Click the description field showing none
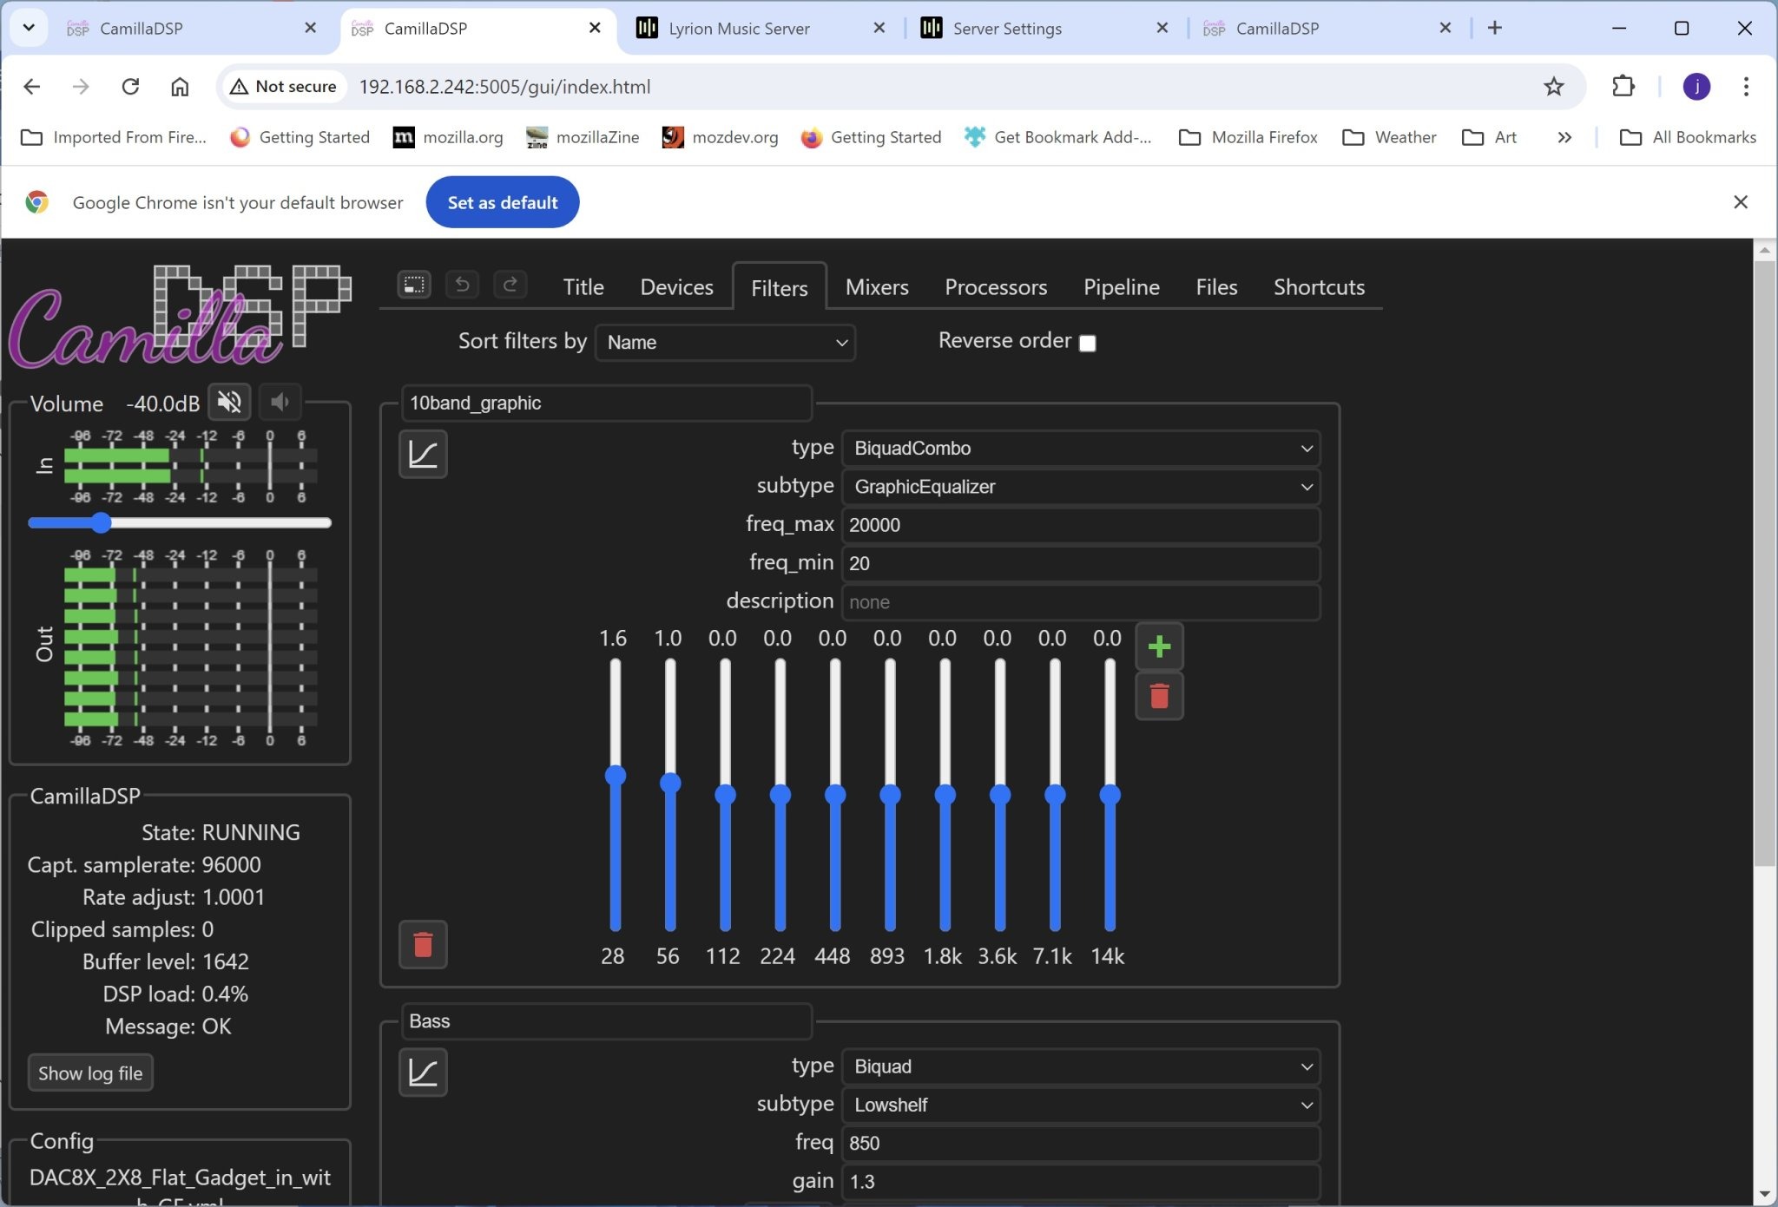Image resolution: width=1778 pixels, height=1207 pixels. 1081,602
